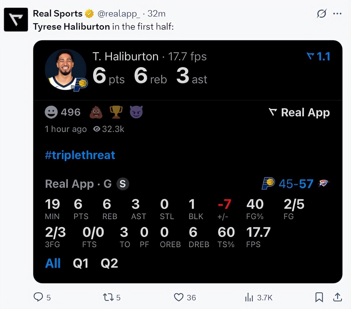Click Tyrese Haliburton's player headshot
The width and height of the screenshot is (351, 309).
coord(66,70)
